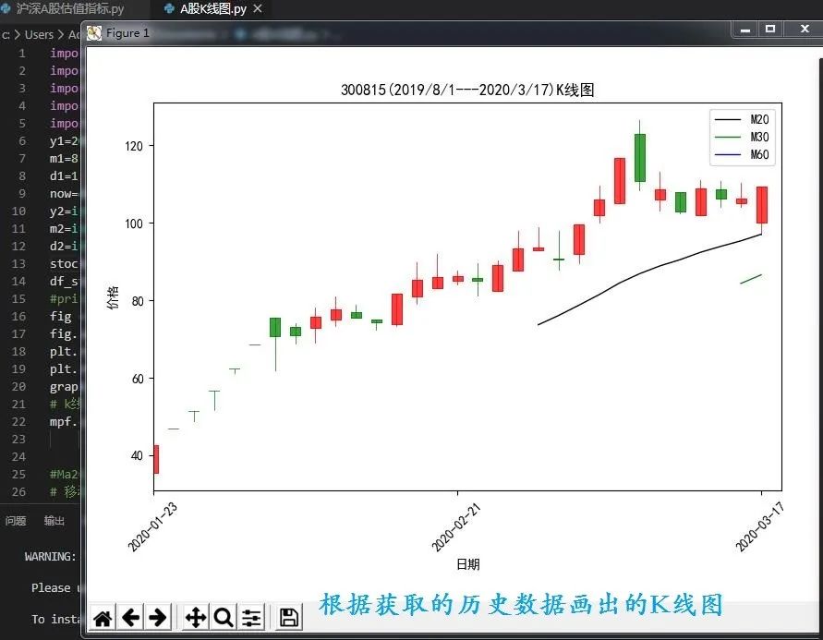Activate the Pan axes tool
823x640 pixels.
point(196,618)
